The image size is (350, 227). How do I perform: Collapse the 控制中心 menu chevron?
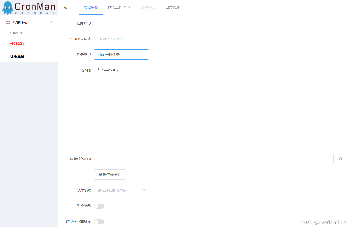tap(51, 22)
